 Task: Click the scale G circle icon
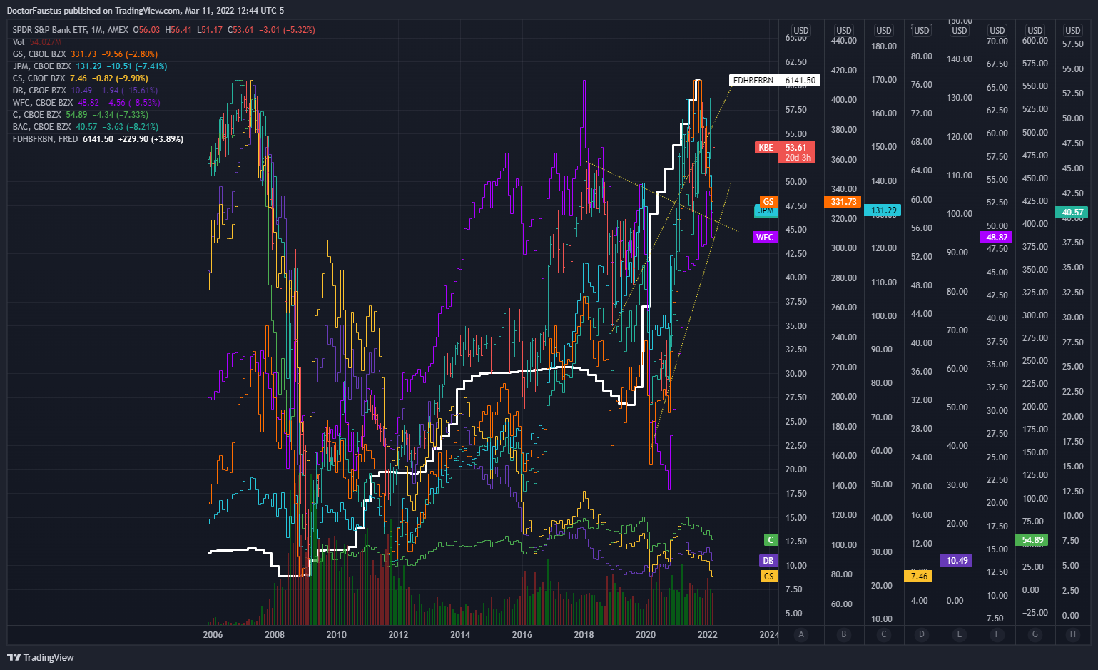tap(1035, 634)
